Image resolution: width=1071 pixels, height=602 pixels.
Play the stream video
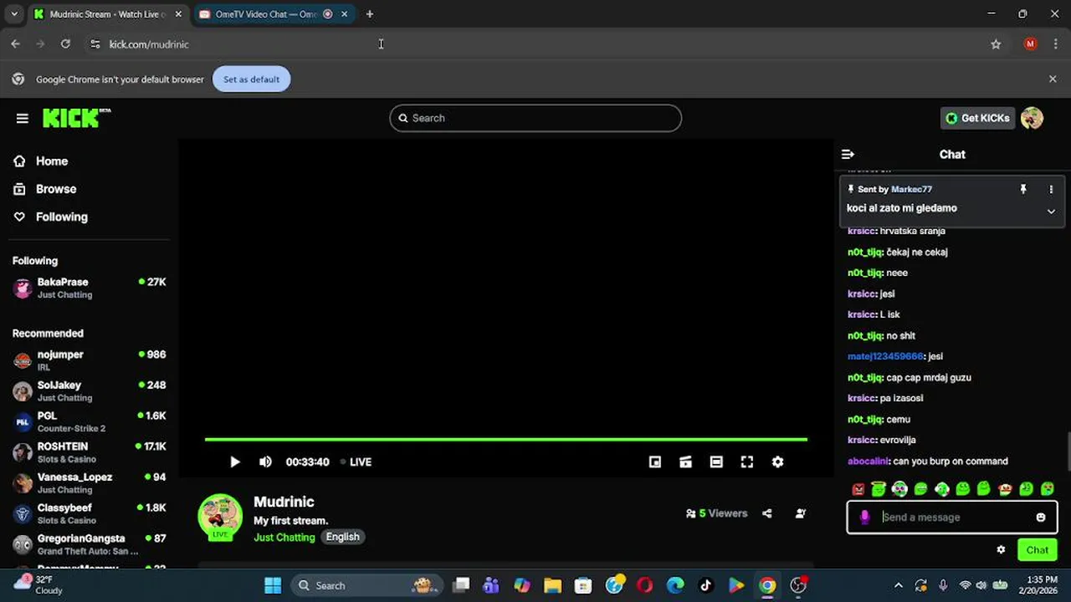point(235,462)
